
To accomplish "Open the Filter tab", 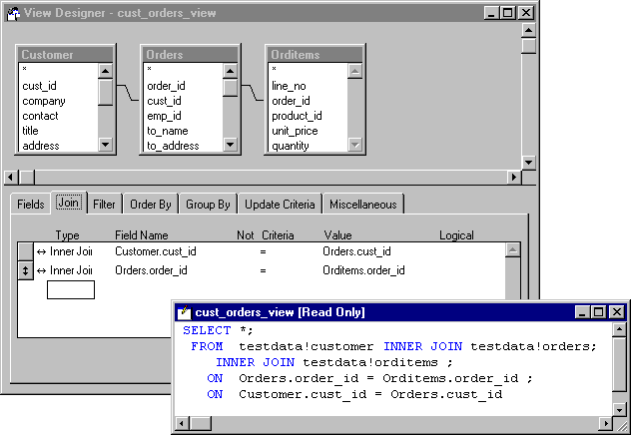I will tap(104, 205).
